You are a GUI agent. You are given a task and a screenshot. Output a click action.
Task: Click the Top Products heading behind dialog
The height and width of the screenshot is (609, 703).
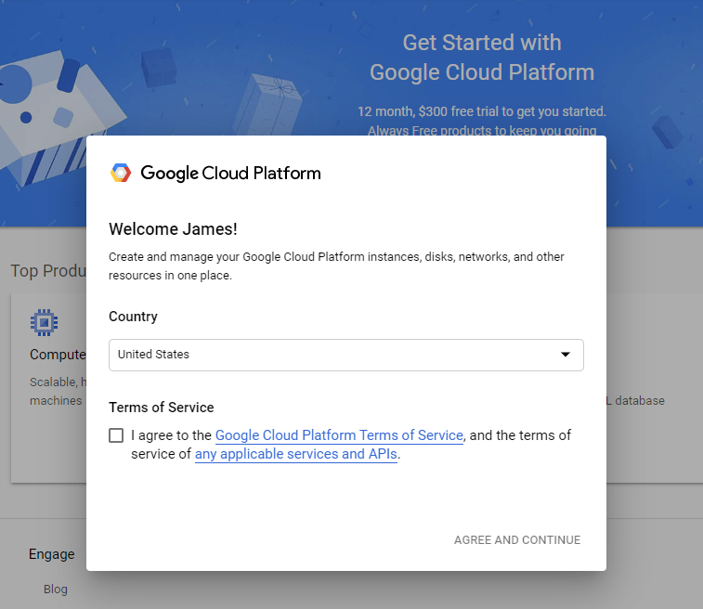(x=48, y=271)
